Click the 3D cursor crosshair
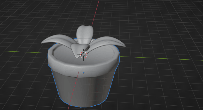The image size is (203, 110). coord(84,54)
